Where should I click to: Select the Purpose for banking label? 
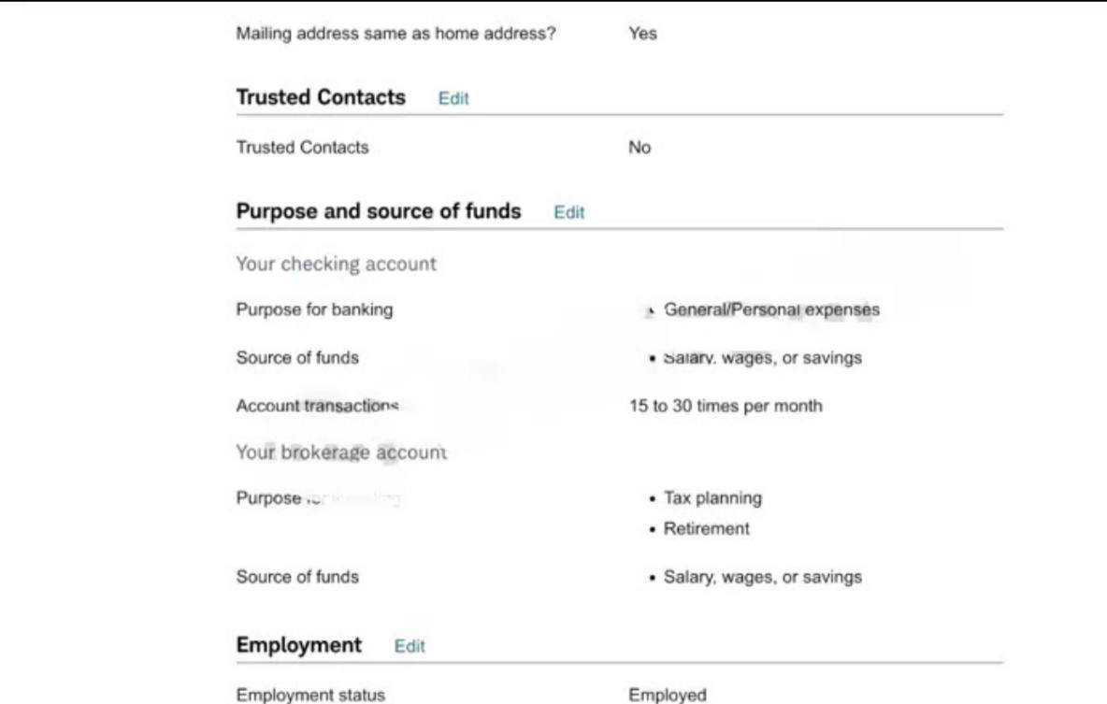[x=314, y=309]
